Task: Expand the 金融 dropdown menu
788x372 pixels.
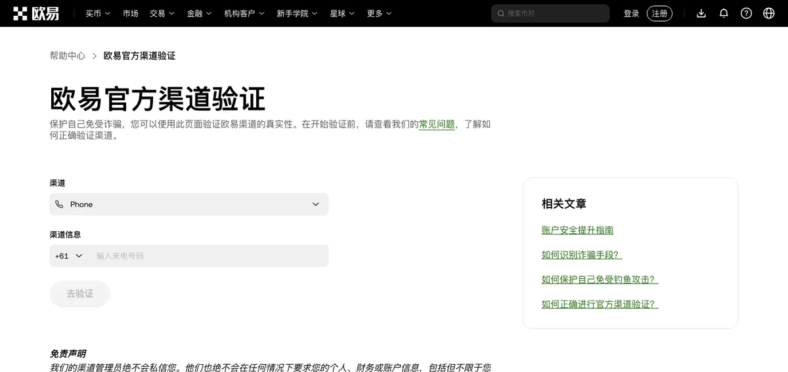Action: (200, 13)
